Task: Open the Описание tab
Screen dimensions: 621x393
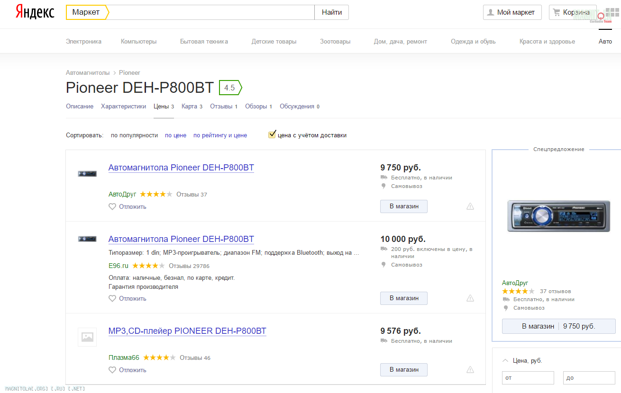Action: coord(80,107)
